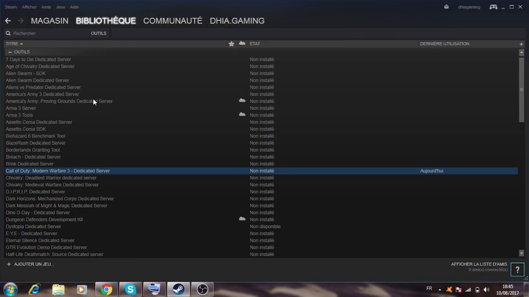
Task: Switch to Big Picture mode controller icon
Action: [493, 7]
